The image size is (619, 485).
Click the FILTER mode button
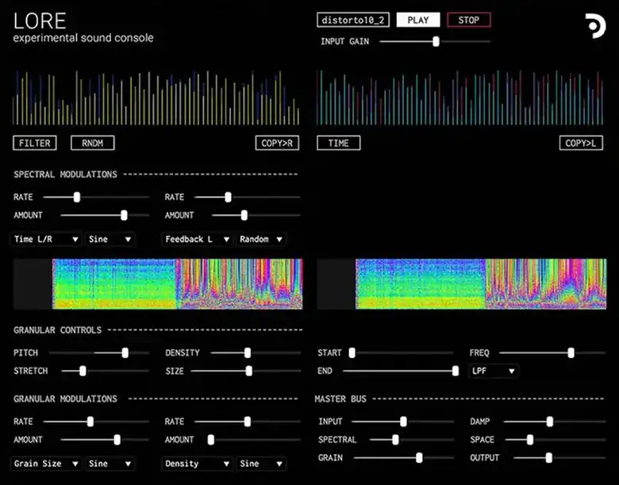tap(35, 143)
